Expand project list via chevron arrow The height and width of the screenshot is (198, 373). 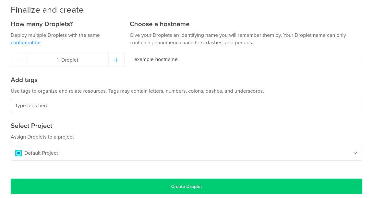tap(355, 153)
